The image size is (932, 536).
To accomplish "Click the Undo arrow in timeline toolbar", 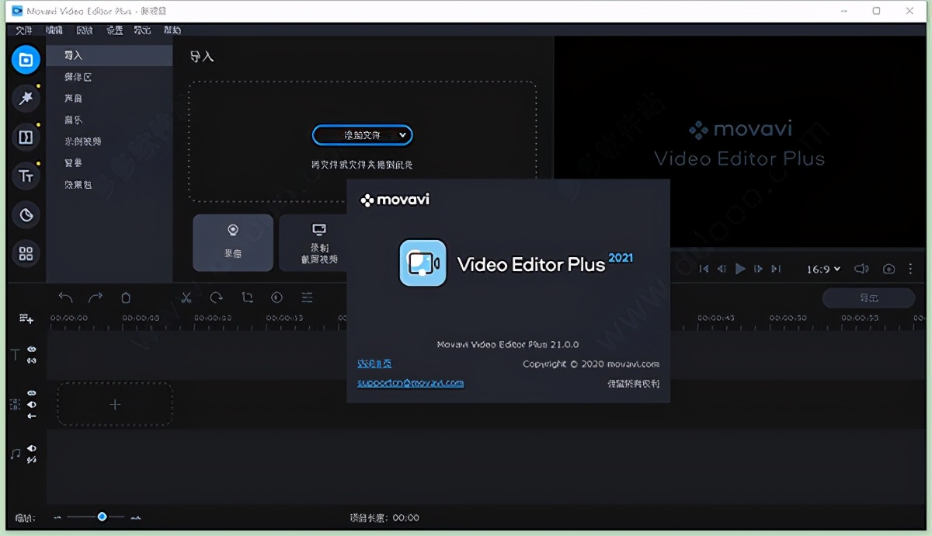I will tap(65, 298).
